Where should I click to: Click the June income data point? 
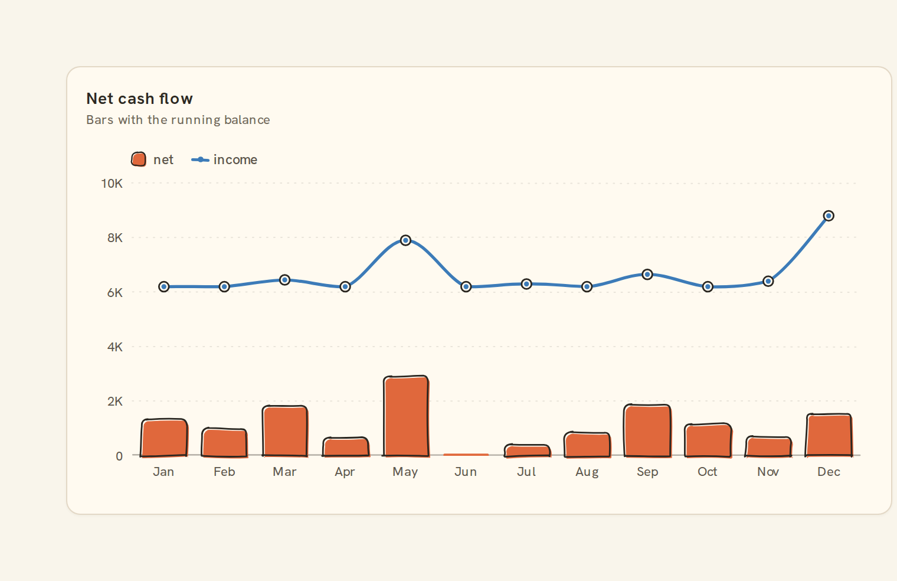tap(466, 287)
